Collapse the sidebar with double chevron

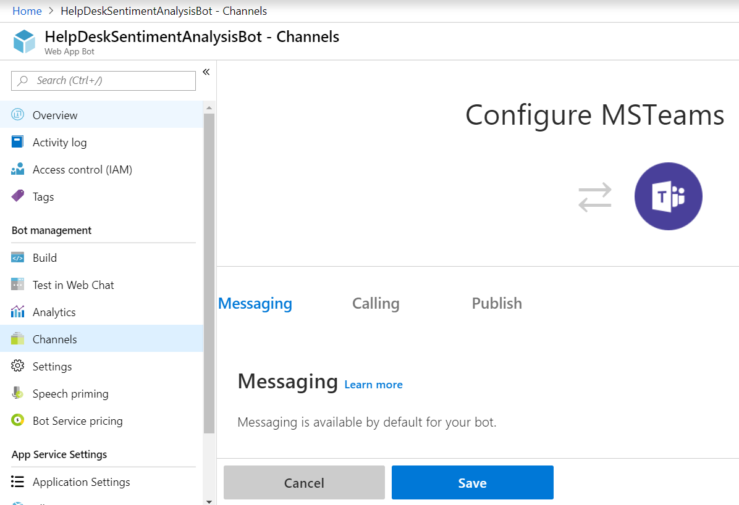pos(206,72)
